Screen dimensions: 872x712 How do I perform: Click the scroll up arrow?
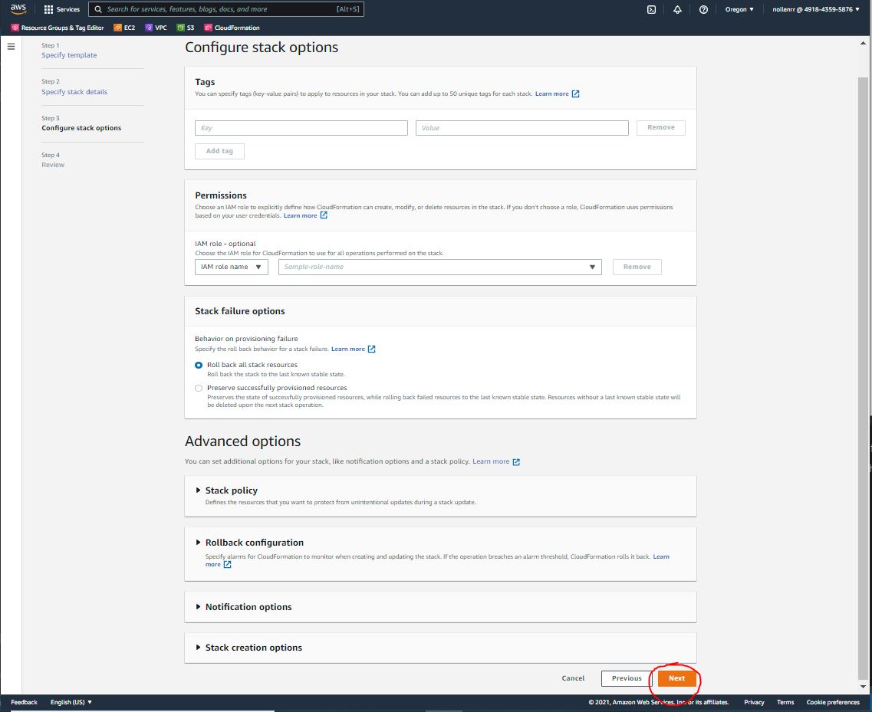tap(863, 43)
